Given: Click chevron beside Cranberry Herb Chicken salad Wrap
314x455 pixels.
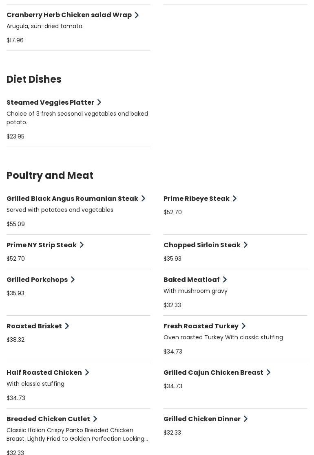Looking at the screenshot, I should [137, 15].
